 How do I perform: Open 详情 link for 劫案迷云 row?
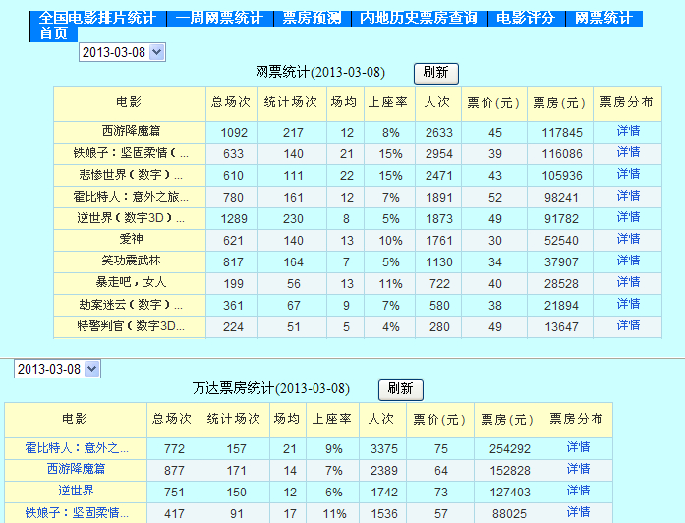tap(628, 304)
